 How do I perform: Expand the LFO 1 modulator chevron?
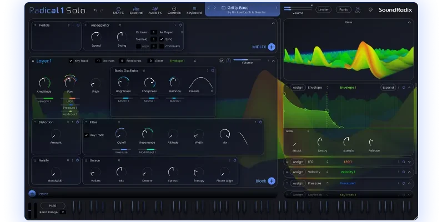(409, 162)
